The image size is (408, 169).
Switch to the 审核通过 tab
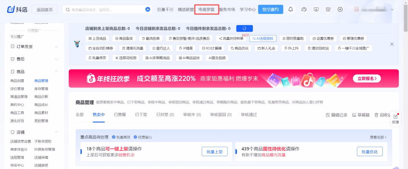[249, 115]
